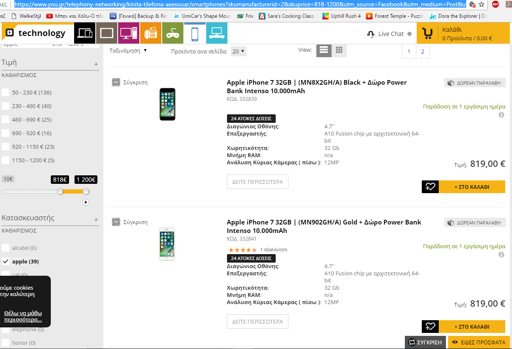Check the 50 - 230 € price filter
This screenshot has width=512, height=349.
[x=6, y=92]
